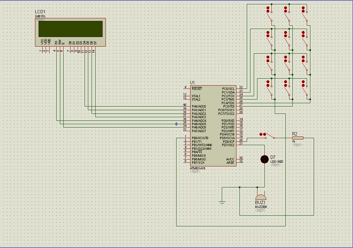Click the PD6/ICP pin label
This screenshot has width=353, height=248.
(x=228, y=141)
